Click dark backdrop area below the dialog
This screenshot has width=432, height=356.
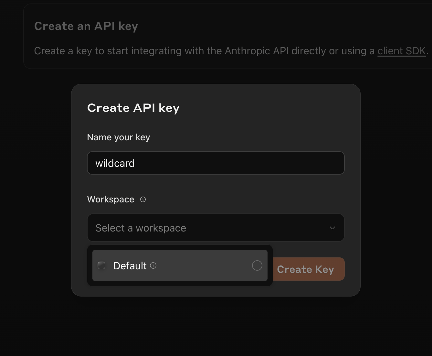[x=216, y=327]
